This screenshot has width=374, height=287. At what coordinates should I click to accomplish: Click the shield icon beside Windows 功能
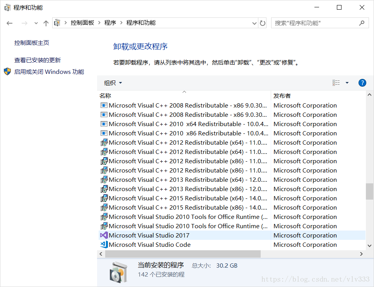(7, 72)
